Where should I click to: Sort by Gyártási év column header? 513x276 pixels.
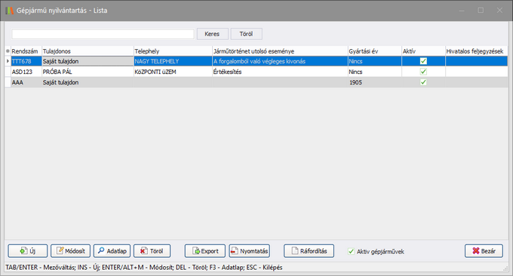click(375, 51)
